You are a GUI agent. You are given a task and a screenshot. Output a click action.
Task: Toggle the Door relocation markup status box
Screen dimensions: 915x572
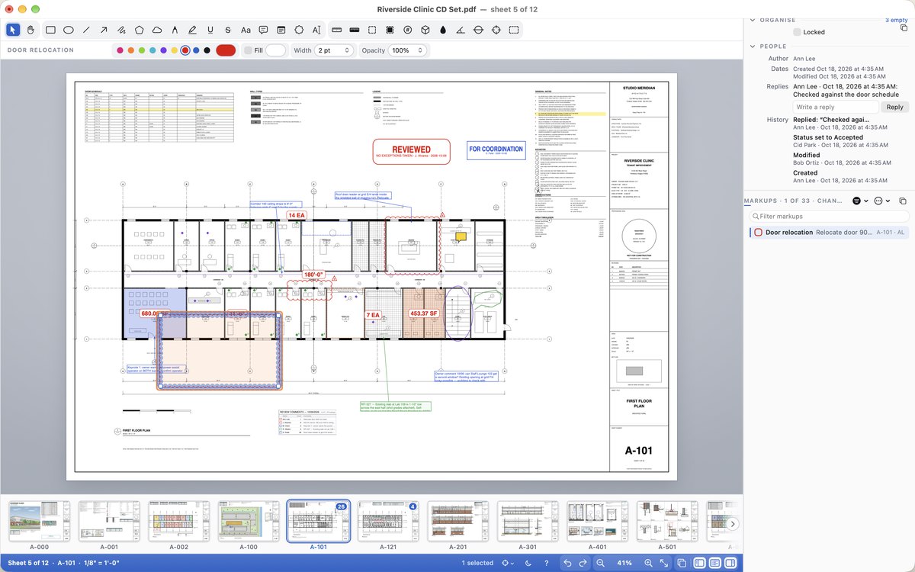tap(758, 232)
